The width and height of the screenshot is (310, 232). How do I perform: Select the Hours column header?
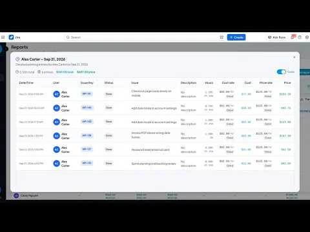(x=209, y=82)
